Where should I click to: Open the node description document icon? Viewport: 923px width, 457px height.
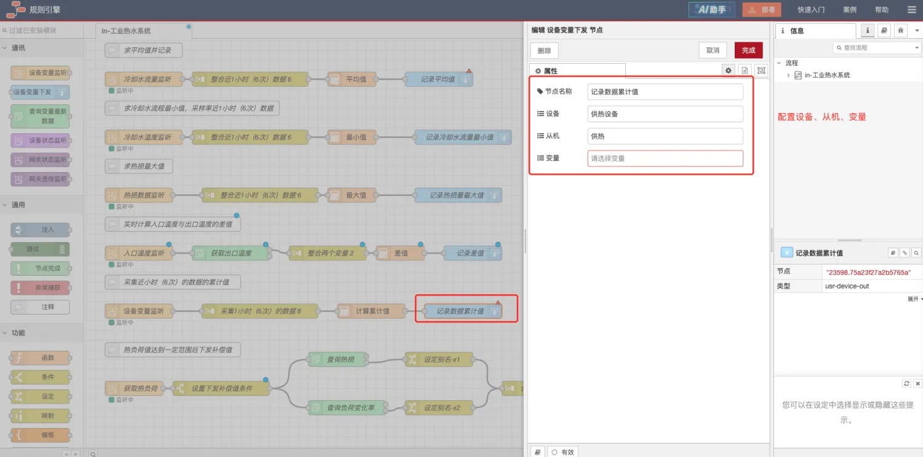745,71
